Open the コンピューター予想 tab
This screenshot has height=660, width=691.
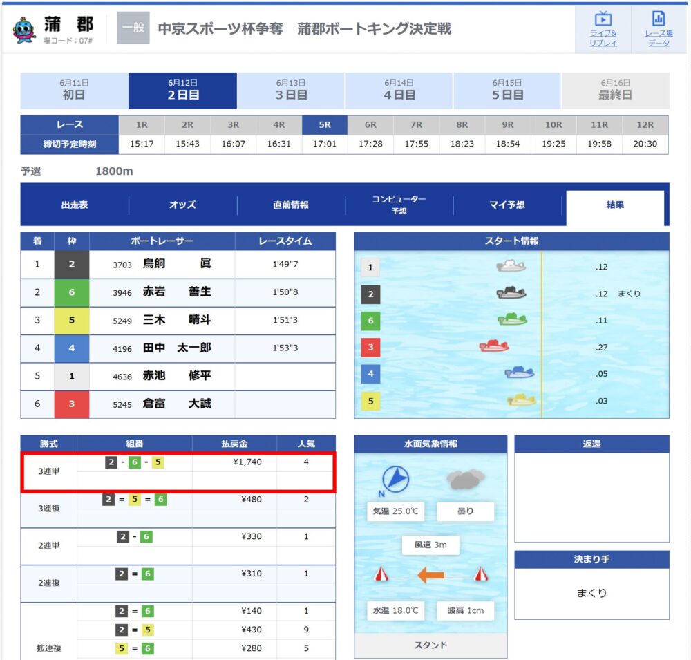click(x=399, y=205)
